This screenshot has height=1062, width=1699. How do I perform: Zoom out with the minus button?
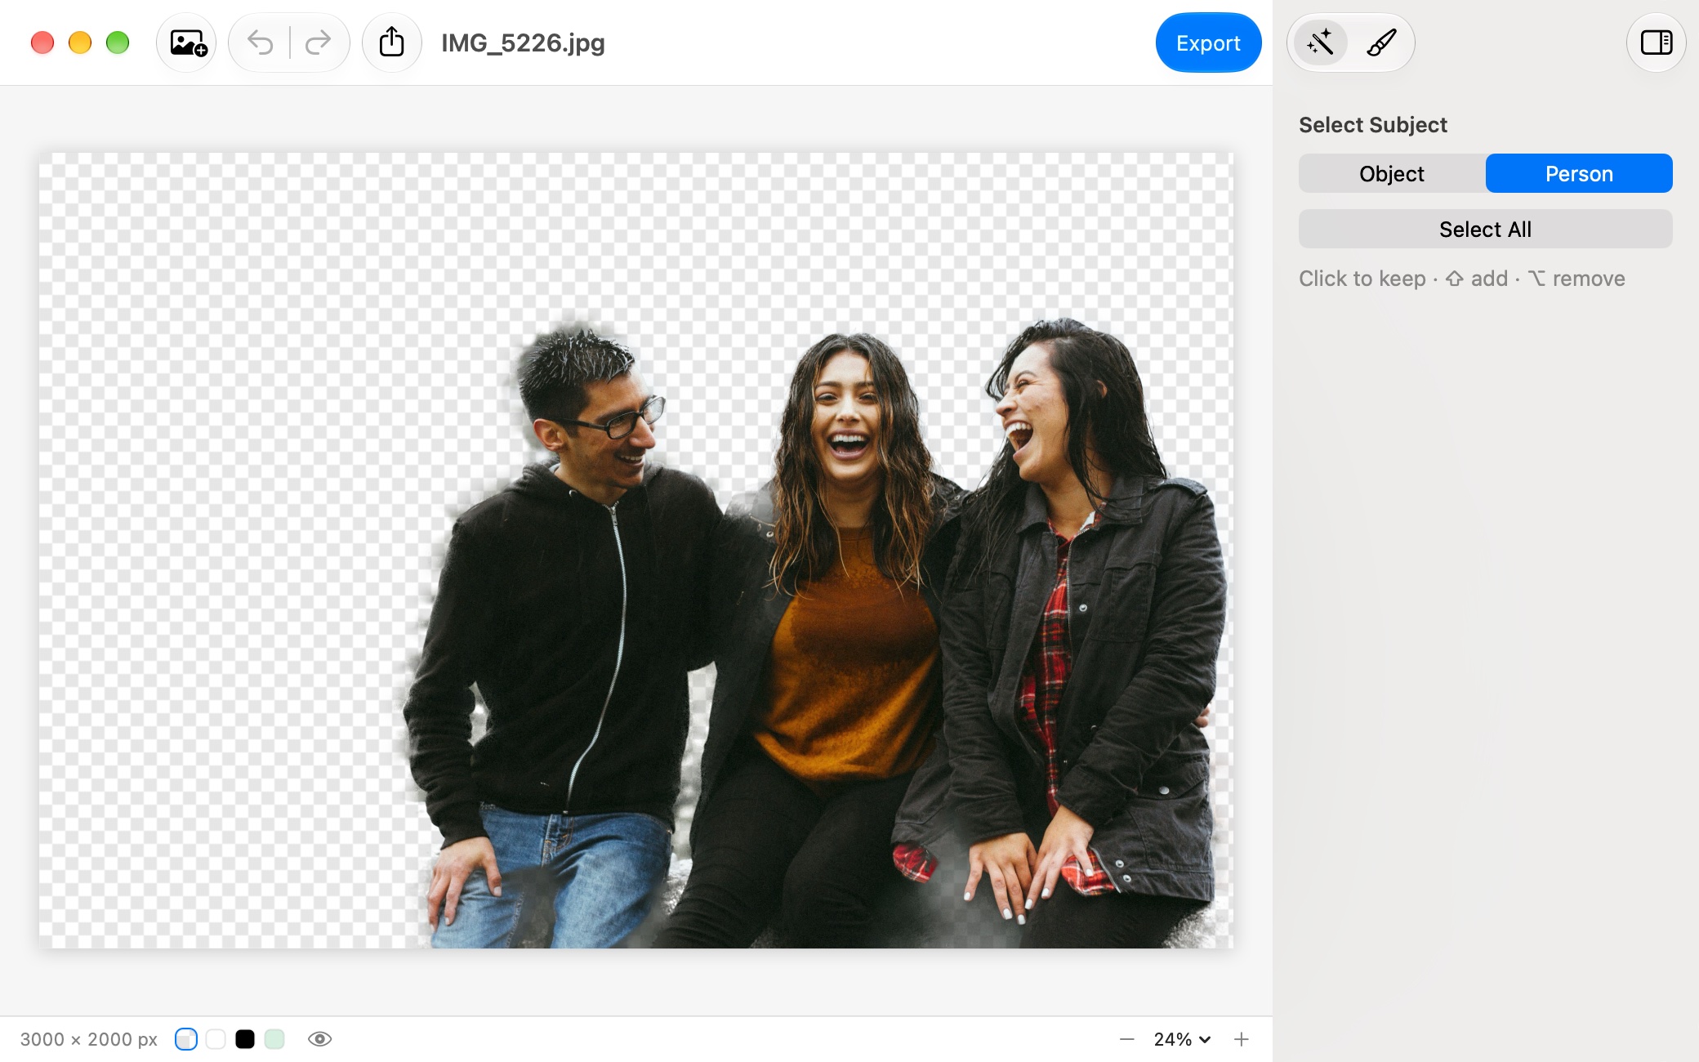click(1127, 1039)
